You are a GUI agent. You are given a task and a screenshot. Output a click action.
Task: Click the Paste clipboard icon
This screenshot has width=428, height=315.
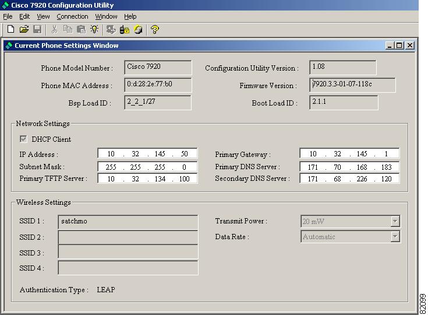click(81, 29)
